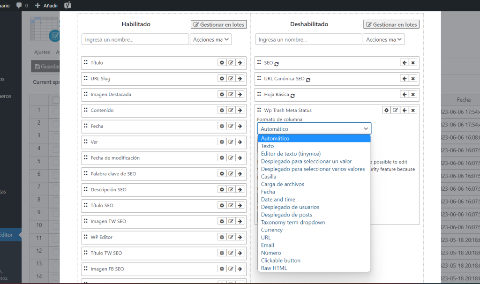
Task: Edit Imagen Destacada via its pencil icon
Action: [230, 94]
